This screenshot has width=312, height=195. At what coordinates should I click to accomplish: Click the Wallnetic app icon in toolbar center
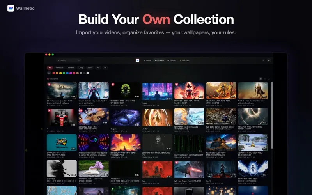pos(138,60)
